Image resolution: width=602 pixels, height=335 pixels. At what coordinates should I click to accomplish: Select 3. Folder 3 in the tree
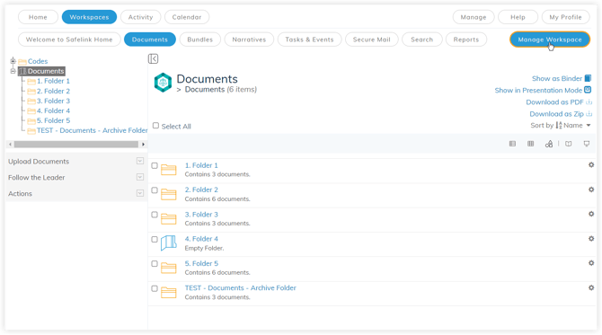tap(53, 101)
